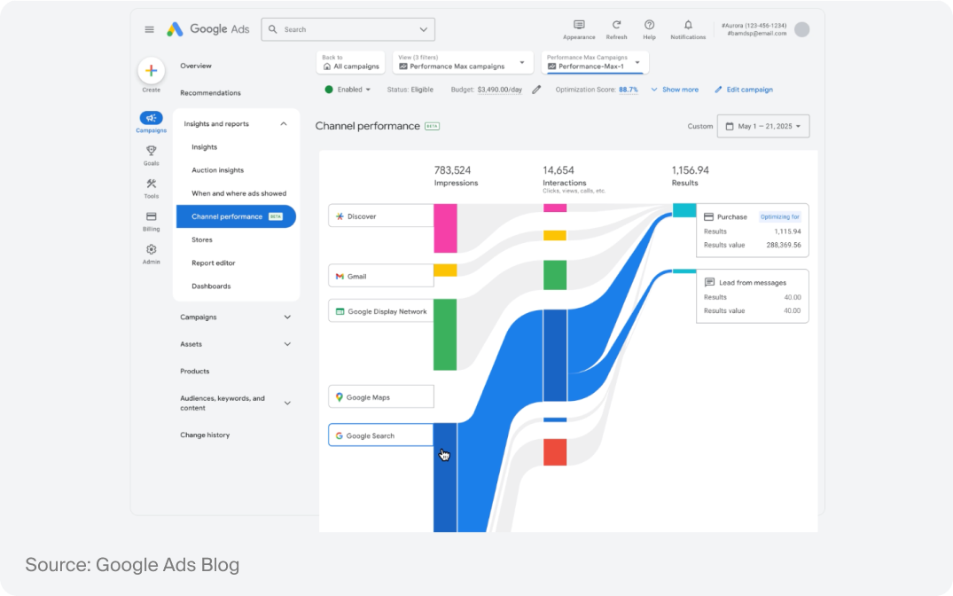Open Change history

point(205,435)
